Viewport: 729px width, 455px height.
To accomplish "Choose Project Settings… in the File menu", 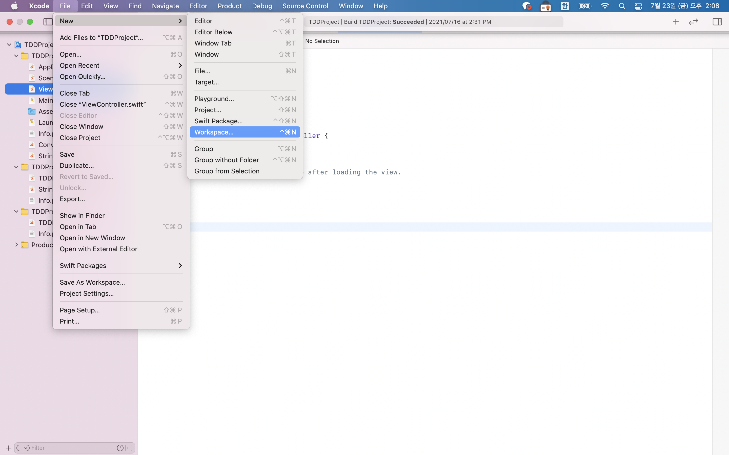I will [x=87, y=293].
